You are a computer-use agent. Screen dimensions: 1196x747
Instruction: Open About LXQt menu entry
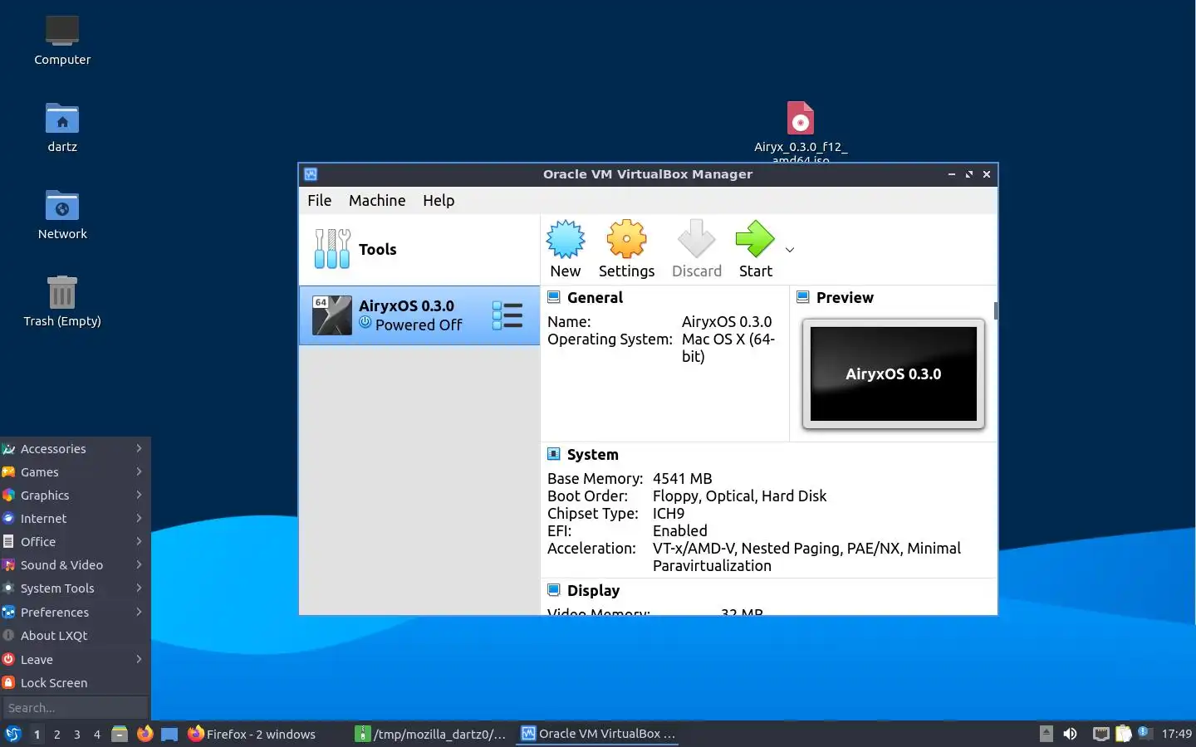tap(75, 635)
